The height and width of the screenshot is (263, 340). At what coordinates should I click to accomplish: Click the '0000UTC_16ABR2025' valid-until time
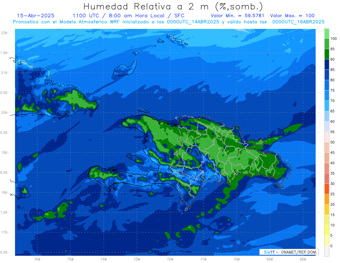pos(298,22)
